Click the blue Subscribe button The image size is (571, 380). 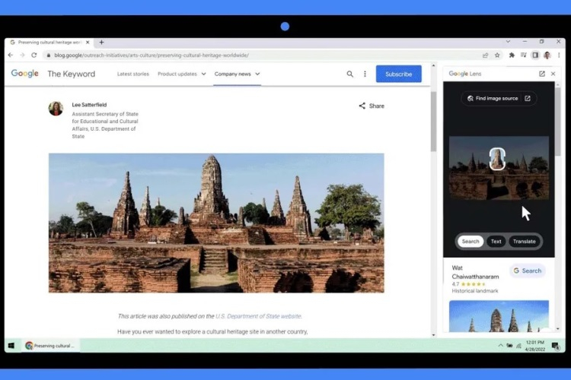[x=398, y=74]
